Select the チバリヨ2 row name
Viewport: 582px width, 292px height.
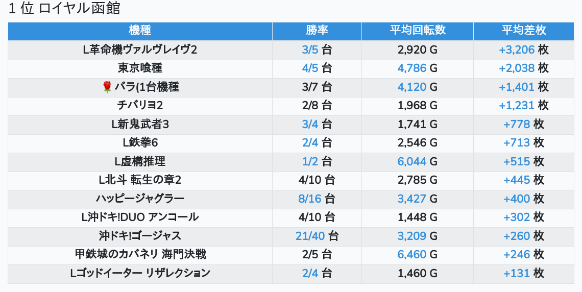click(x=140, y=105)
